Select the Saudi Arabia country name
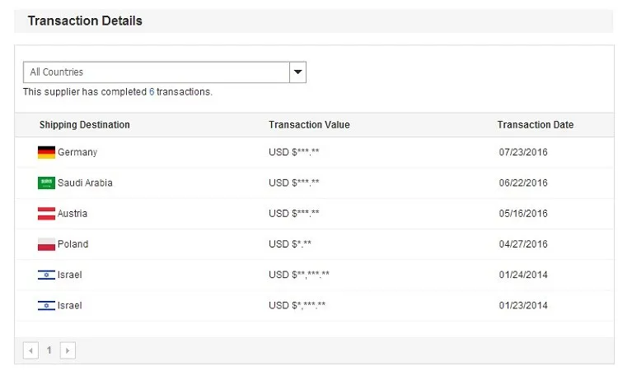 tap(85, 183)
